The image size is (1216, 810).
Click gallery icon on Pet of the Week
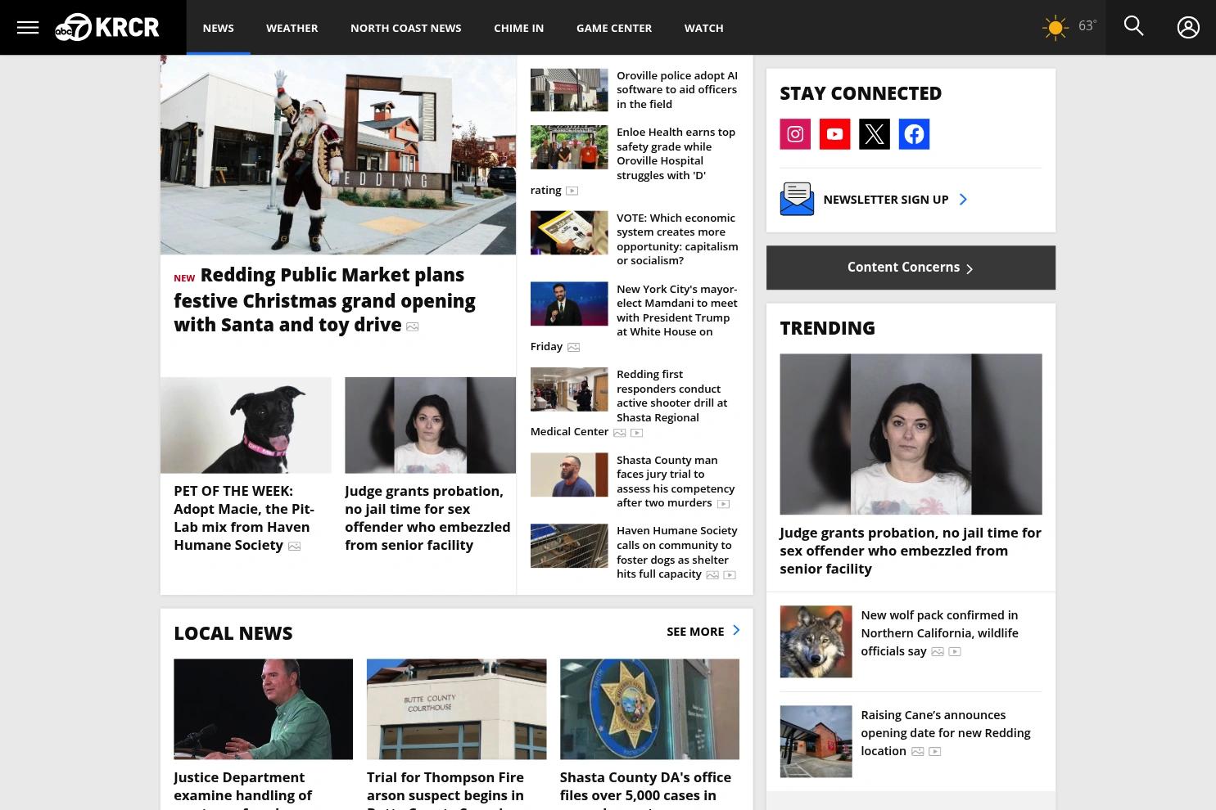(x=294, y=547)
